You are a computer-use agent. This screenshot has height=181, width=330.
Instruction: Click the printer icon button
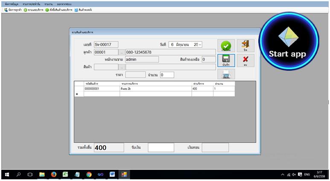226,74
